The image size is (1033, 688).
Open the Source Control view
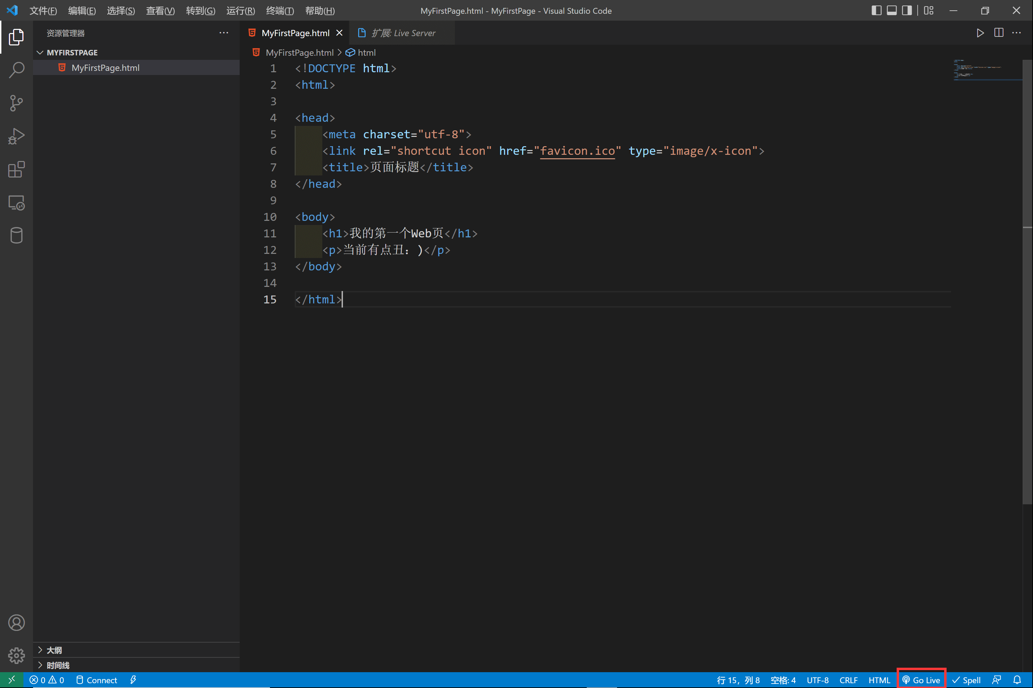coord(16,103)
